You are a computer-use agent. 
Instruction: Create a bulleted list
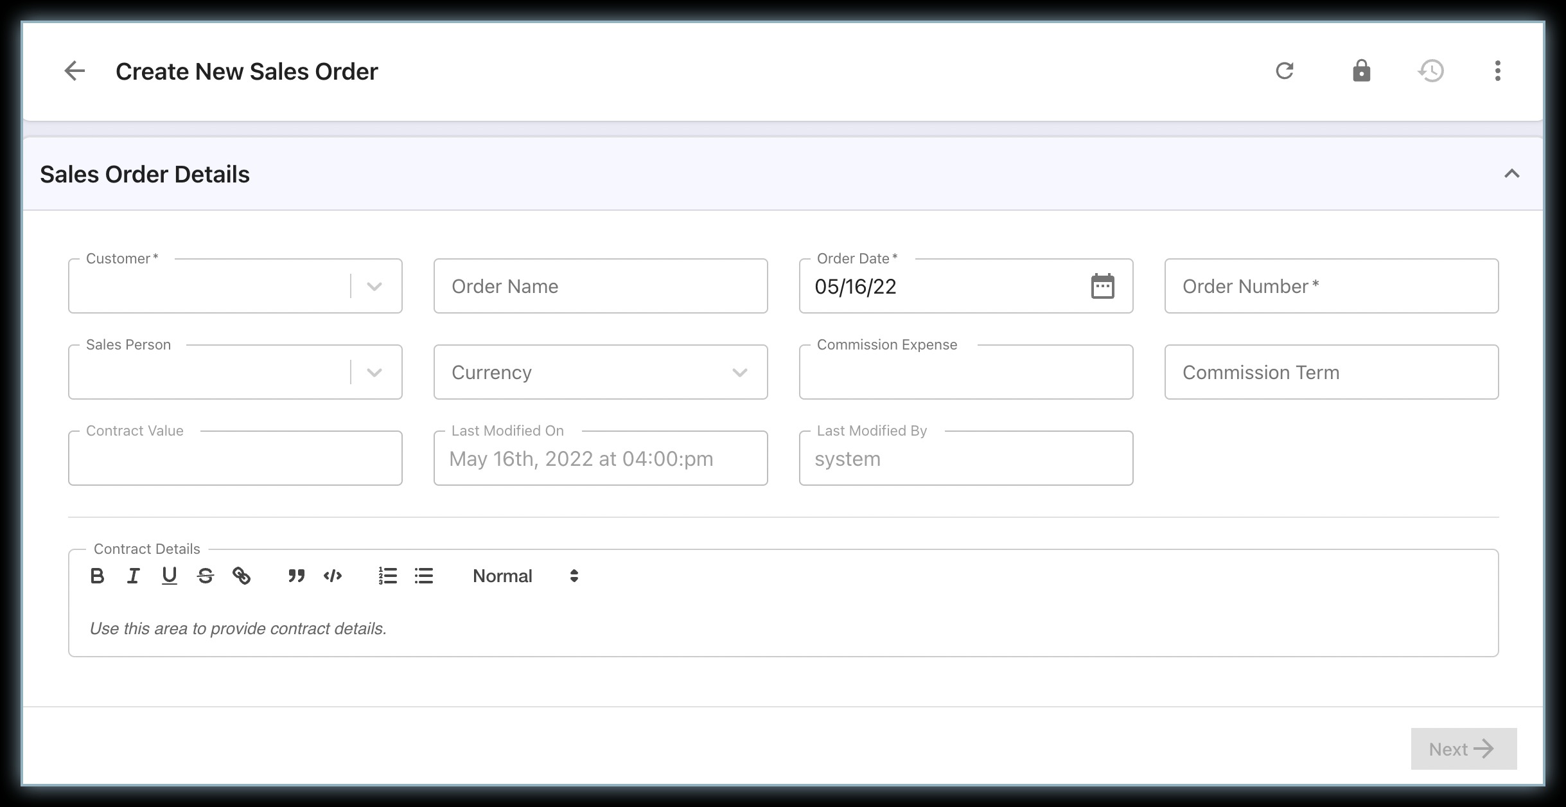pos(424,576)
